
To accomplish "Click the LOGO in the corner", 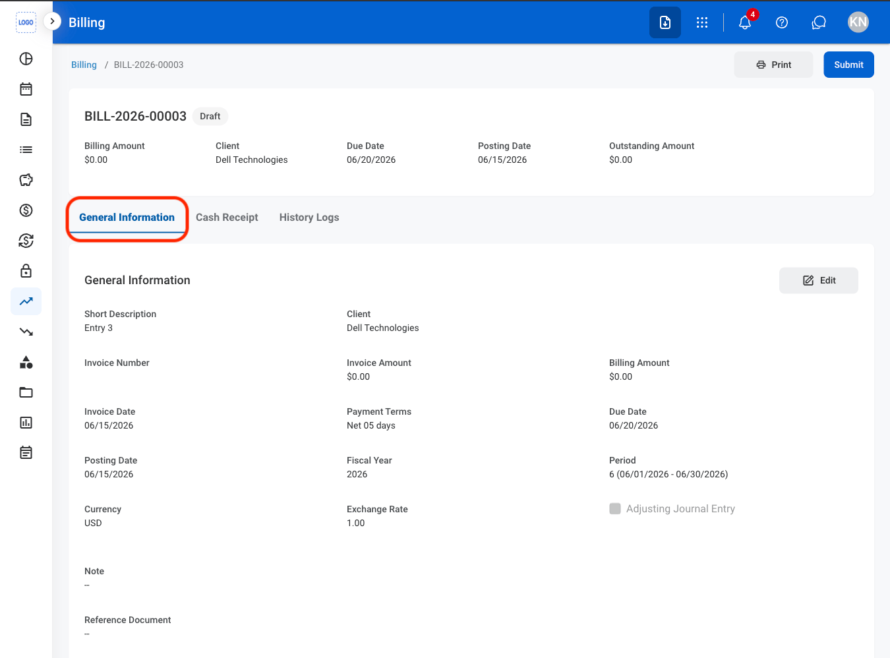I will pos(26,22).
